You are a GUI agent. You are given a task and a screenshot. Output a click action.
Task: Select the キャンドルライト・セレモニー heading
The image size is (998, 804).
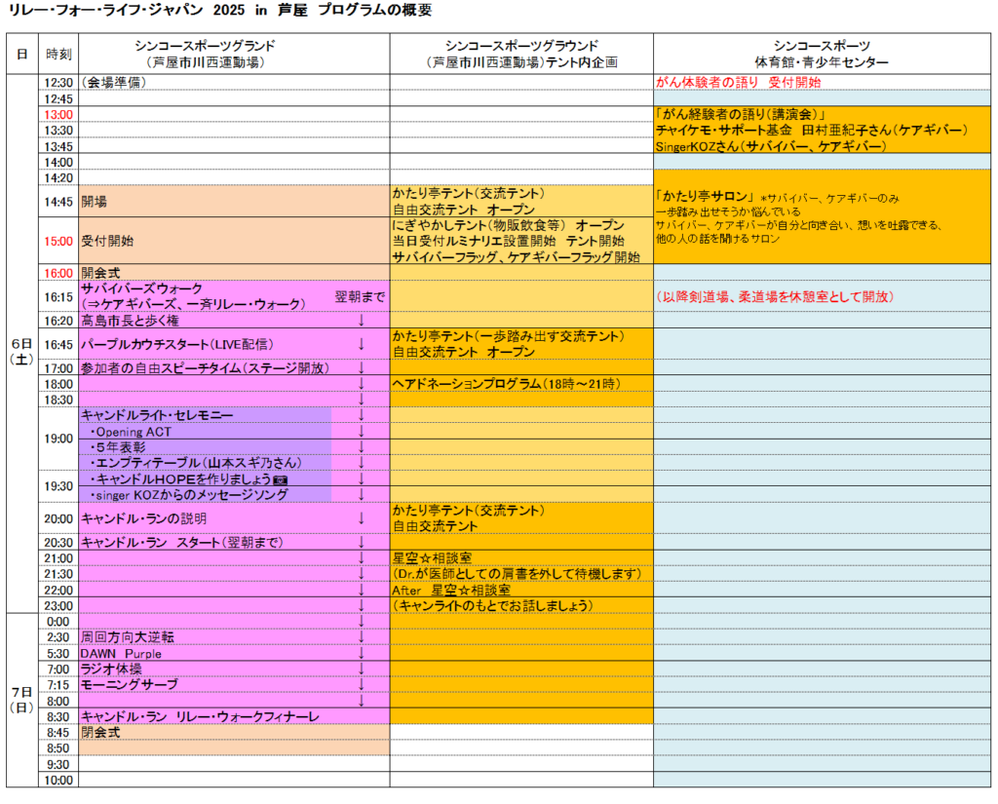157,415
